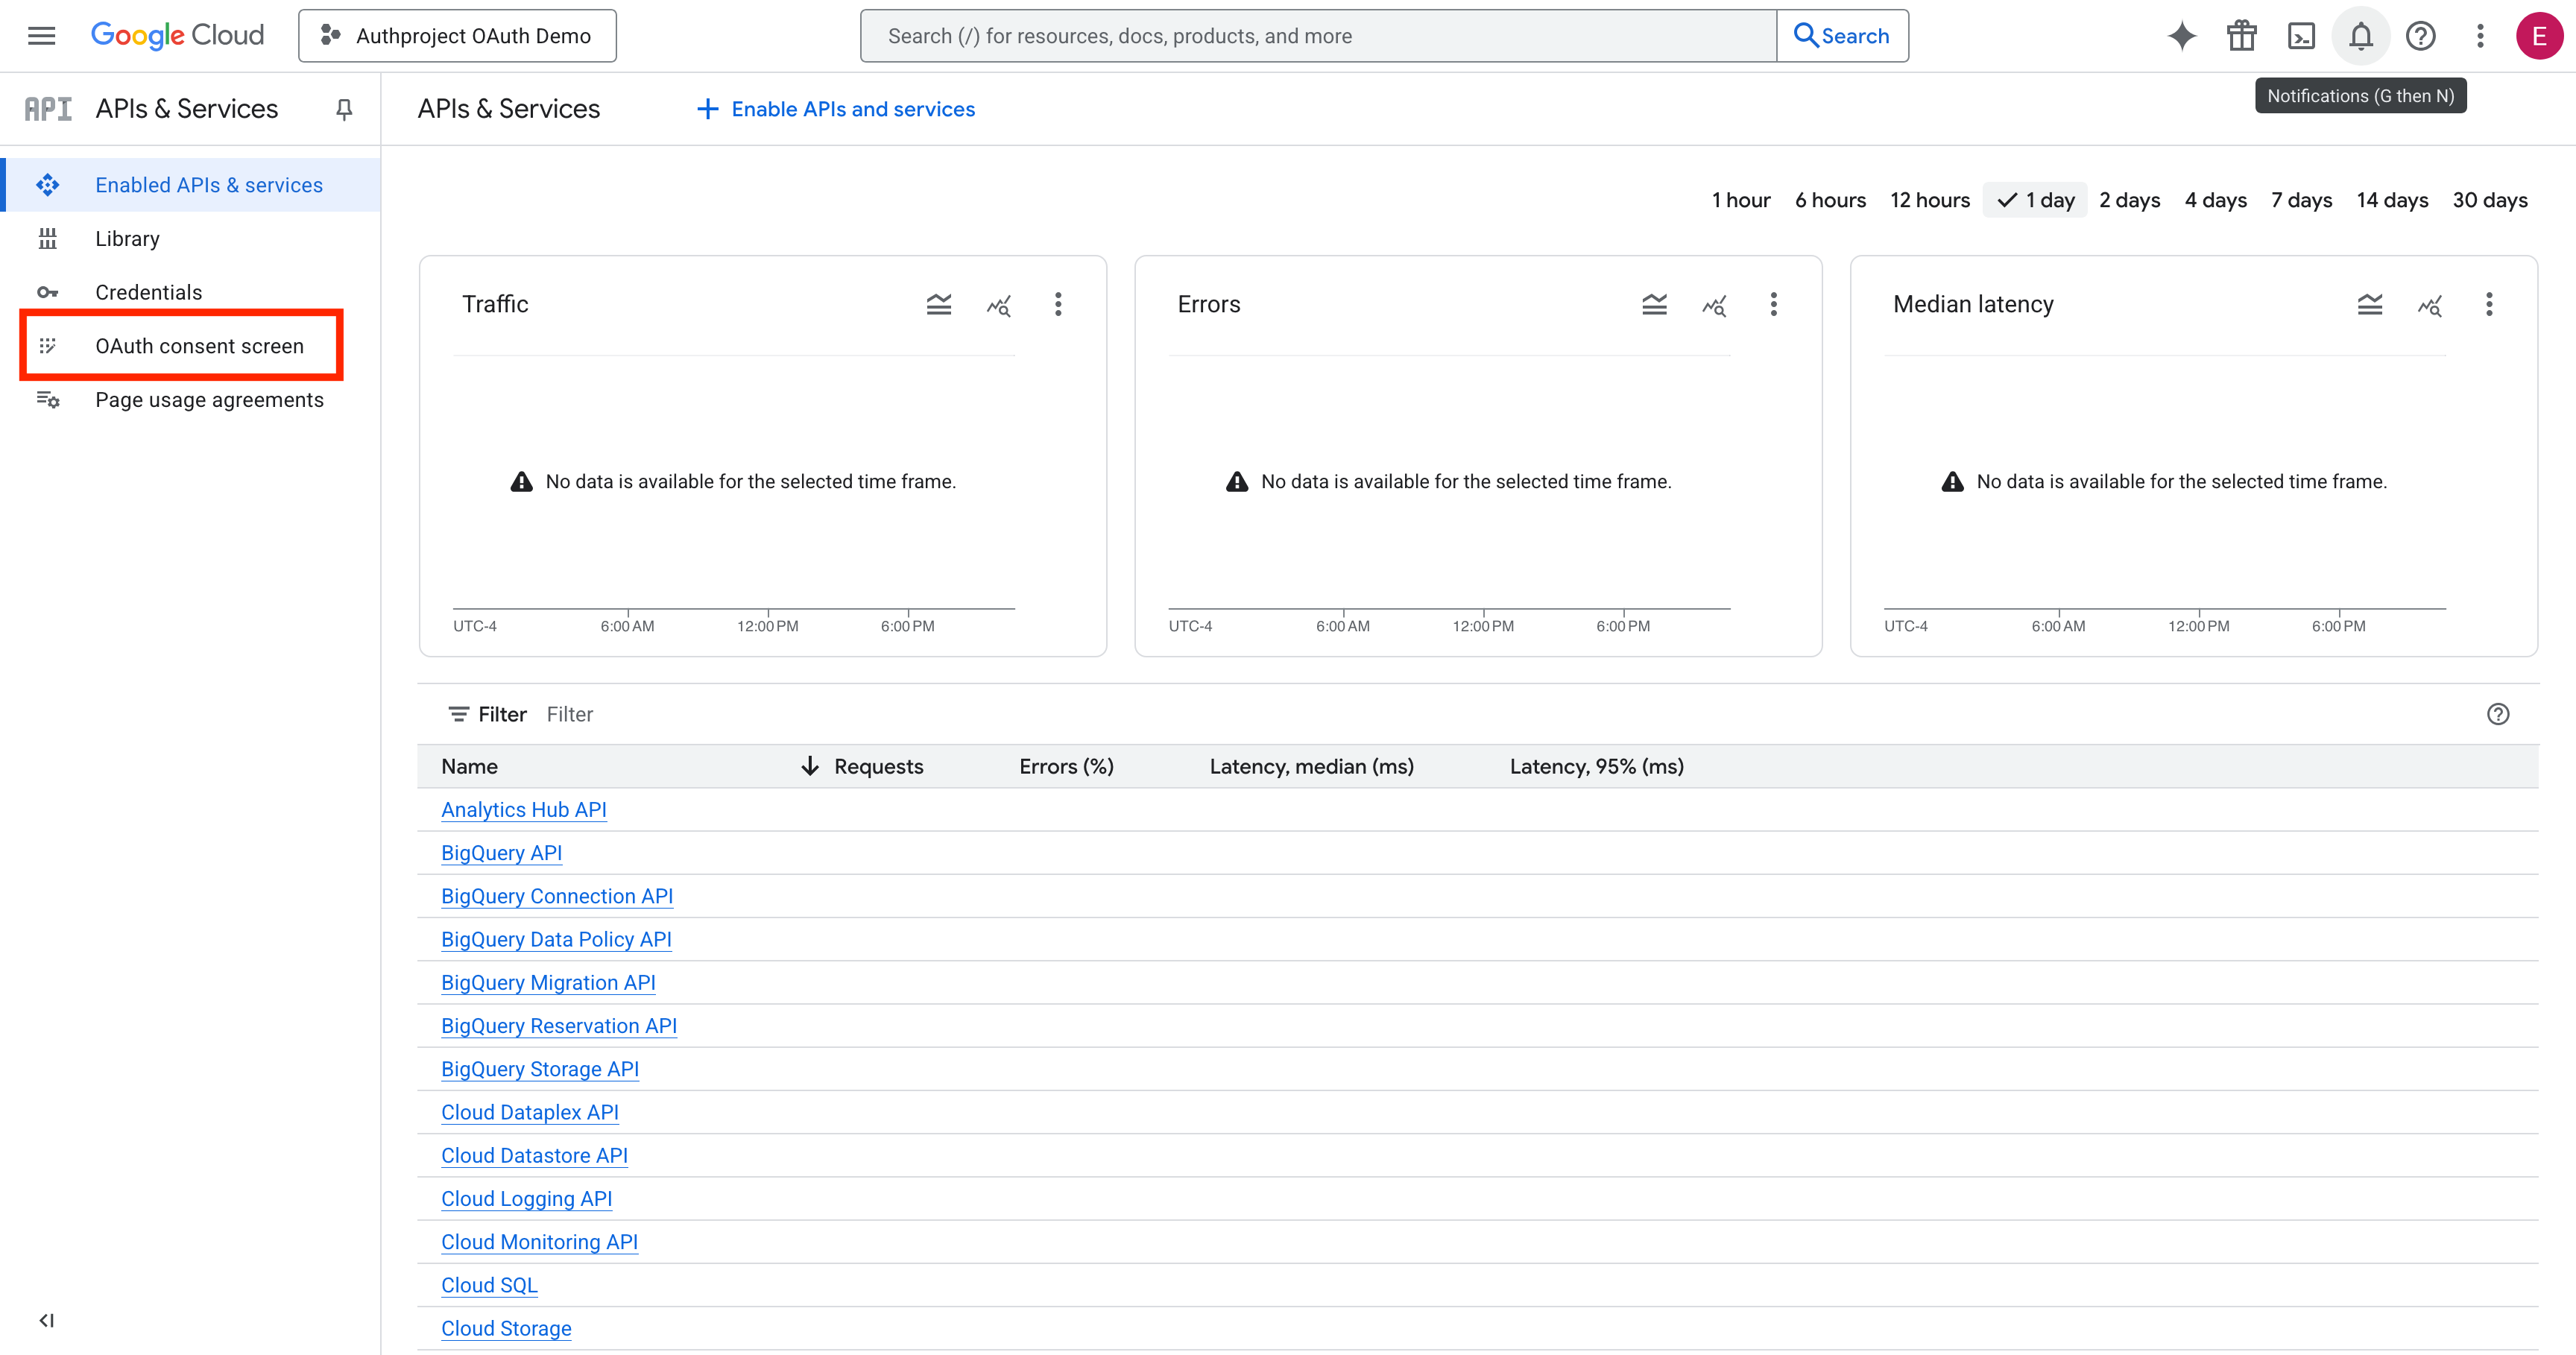
Task: Click the API icon in sidebar header
Action: (48, 109)
